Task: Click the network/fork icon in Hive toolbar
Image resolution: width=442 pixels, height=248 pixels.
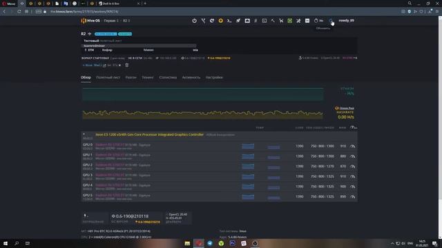Action: pyautogui.click(x=203, y=21)
